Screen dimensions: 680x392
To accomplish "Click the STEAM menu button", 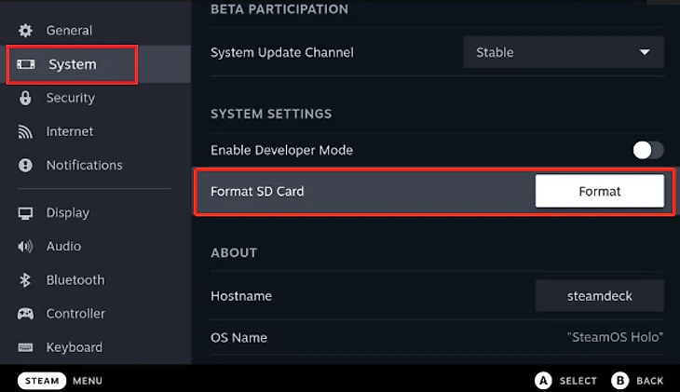I will tap(42, 381).
